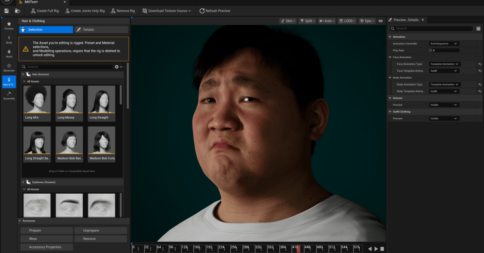484x253 pixels.
Task: Open the Animation Controller dropdown
Action: tap(444, 44)
